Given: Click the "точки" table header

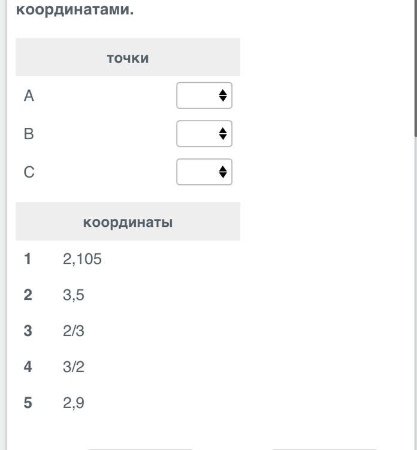Looking at the screenshot, I should tap(128, 58).
